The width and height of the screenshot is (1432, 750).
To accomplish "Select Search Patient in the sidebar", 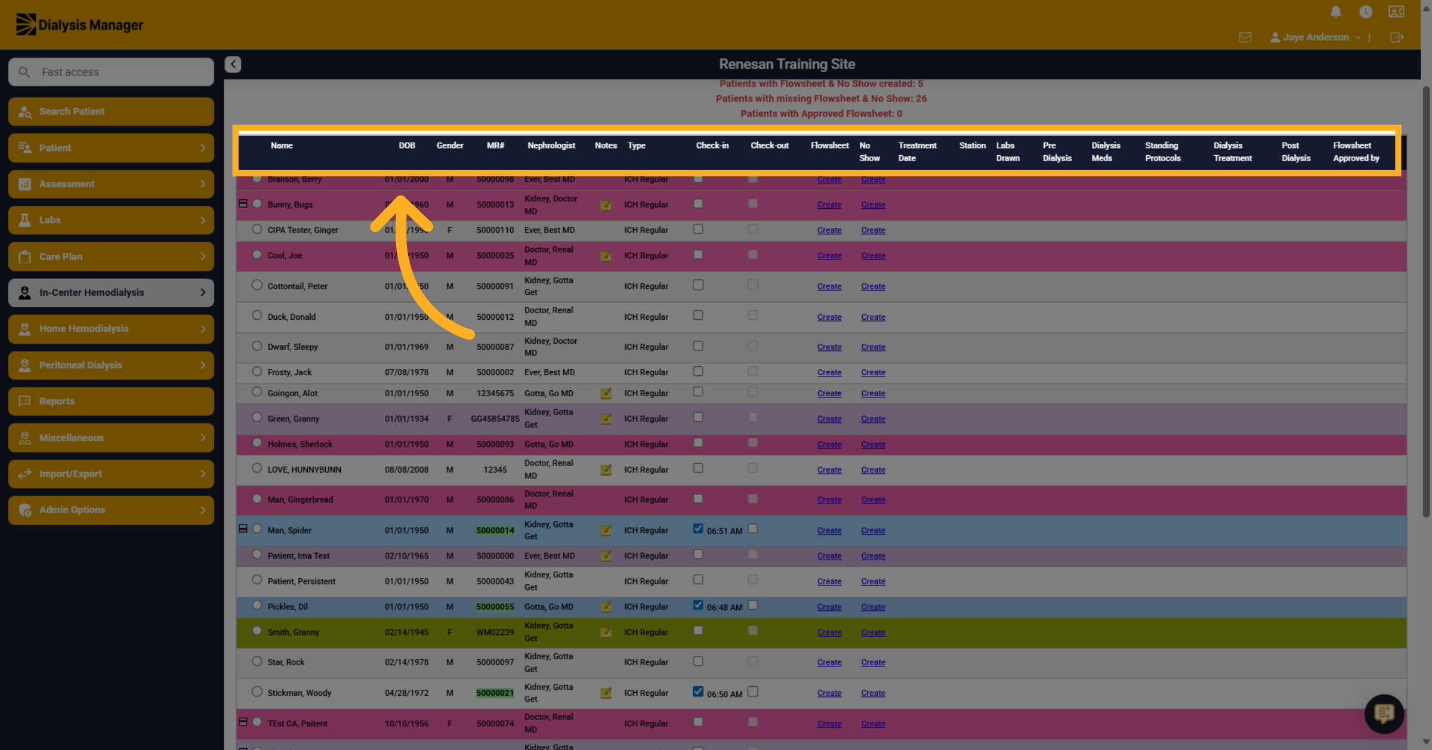I will 111,112.
